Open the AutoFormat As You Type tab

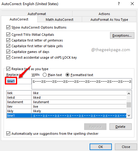[x=109, y=20]
